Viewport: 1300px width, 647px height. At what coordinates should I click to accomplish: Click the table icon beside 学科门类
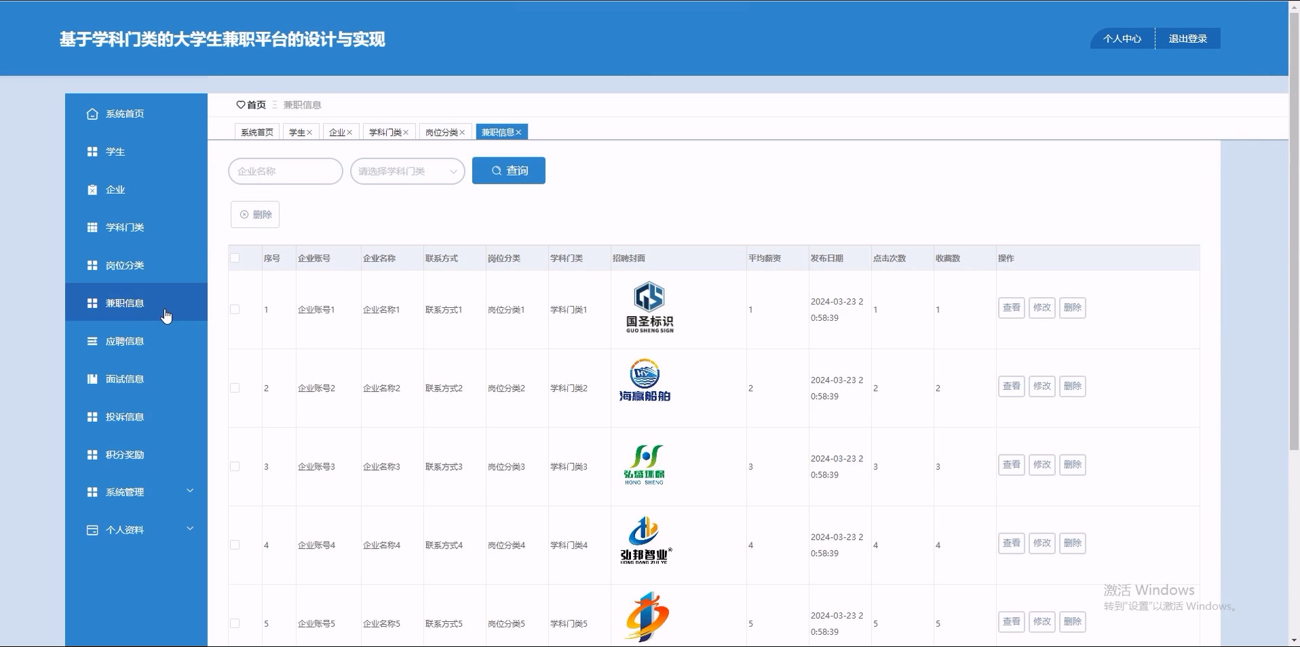coord(92,227)
